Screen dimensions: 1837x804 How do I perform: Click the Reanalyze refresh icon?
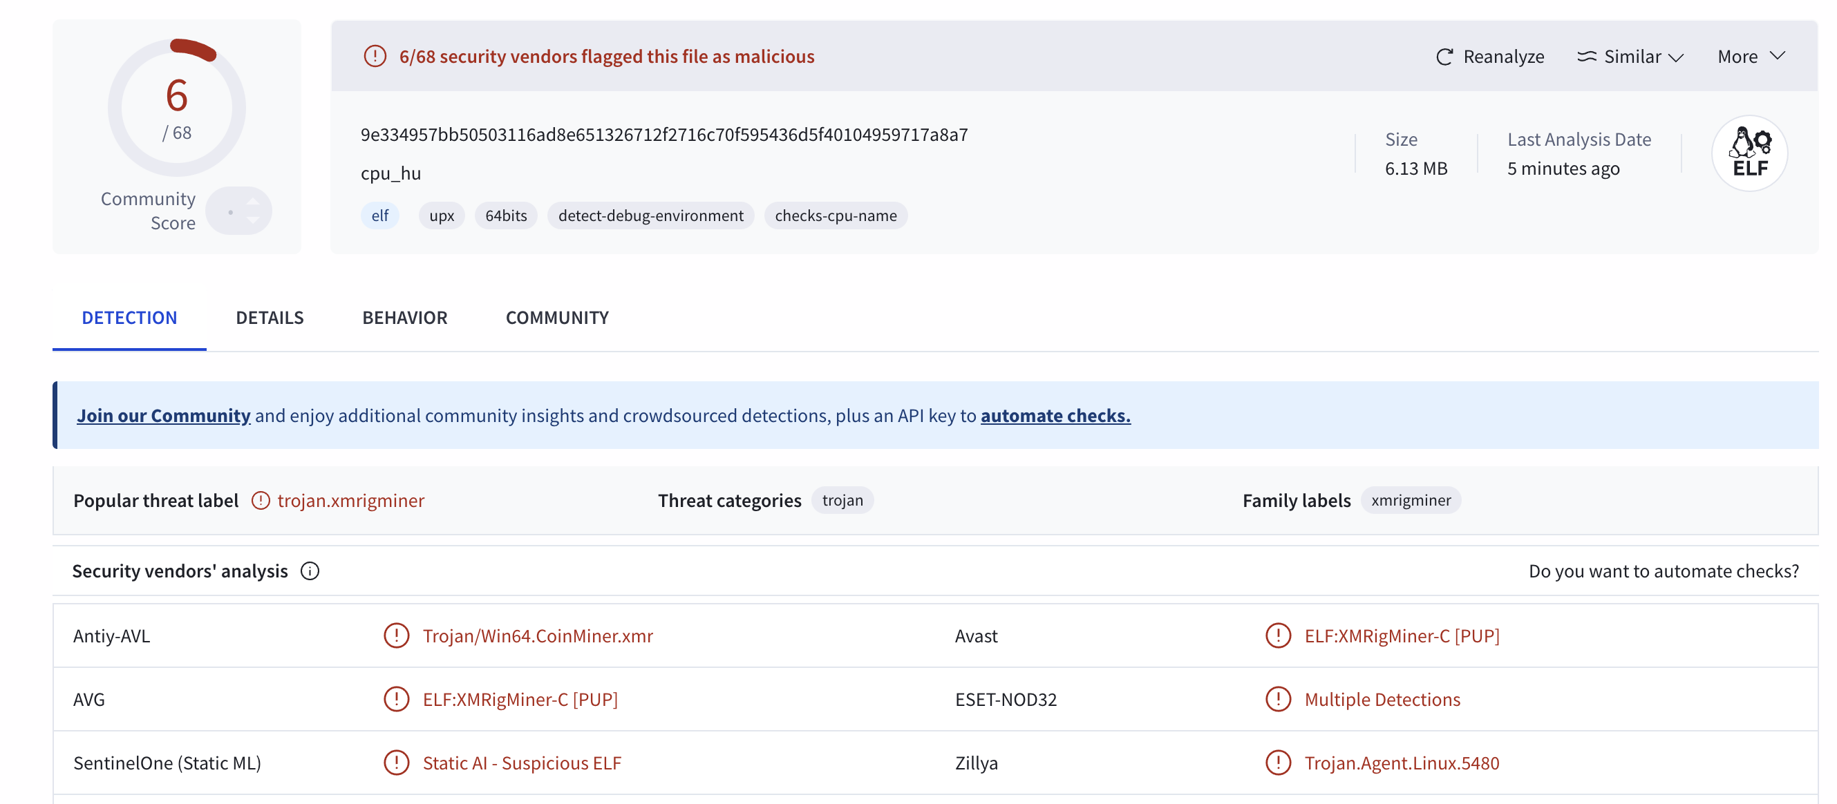(1444, 57)
